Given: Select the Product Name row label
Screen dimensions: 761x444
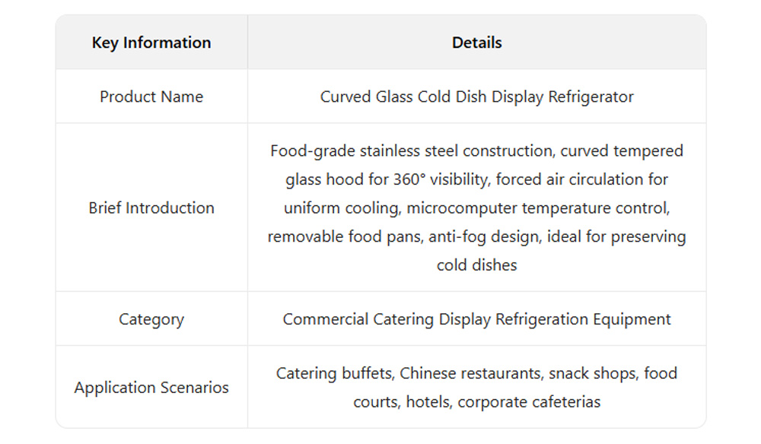Looking at the screenshot, I should [x=151, y=97].
